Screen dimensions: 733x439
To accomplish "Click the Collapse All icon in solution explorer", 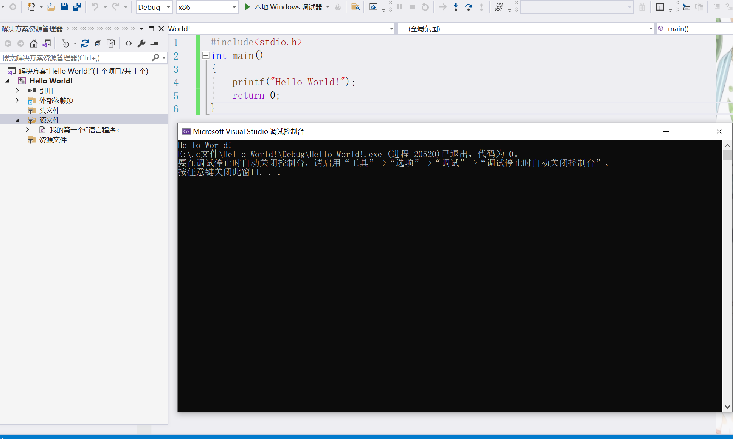I will (98, 44).
